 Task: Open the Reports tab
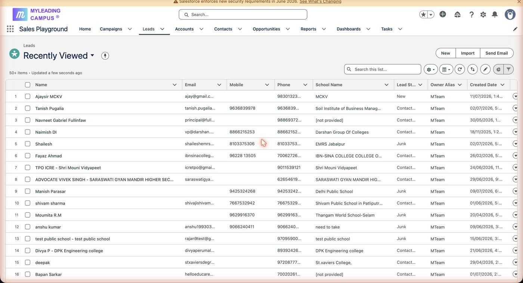(x=309, y=29)
